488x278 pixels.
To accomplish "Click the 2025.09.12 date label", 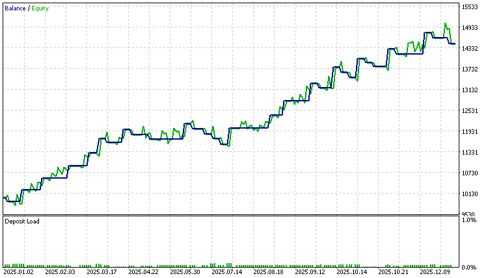I will pos(310,272).
